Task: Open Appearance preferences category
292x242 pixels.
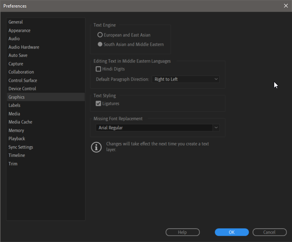Action: point(46,30)
